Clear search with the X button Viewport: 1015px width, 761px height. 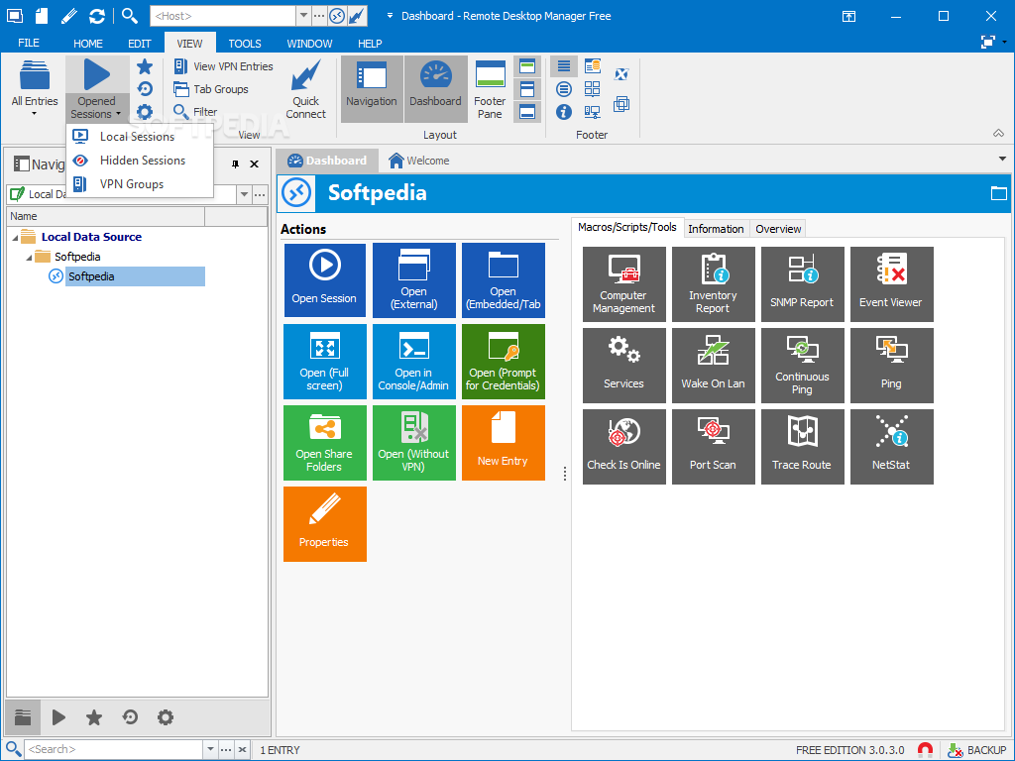click(x=242, y=749)
